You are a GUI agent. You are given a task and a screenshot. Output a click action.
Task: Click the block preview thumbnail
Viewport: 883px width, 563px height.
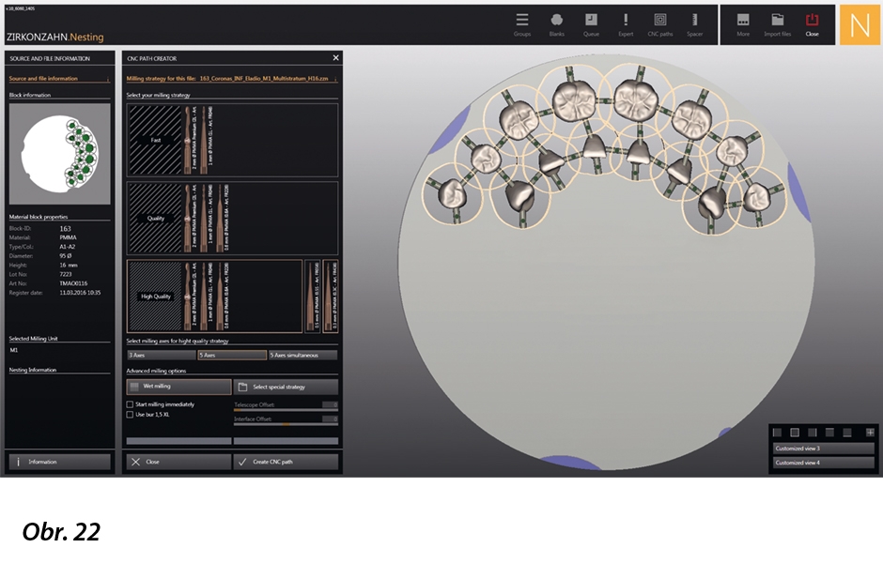click(x=60, y=154)
